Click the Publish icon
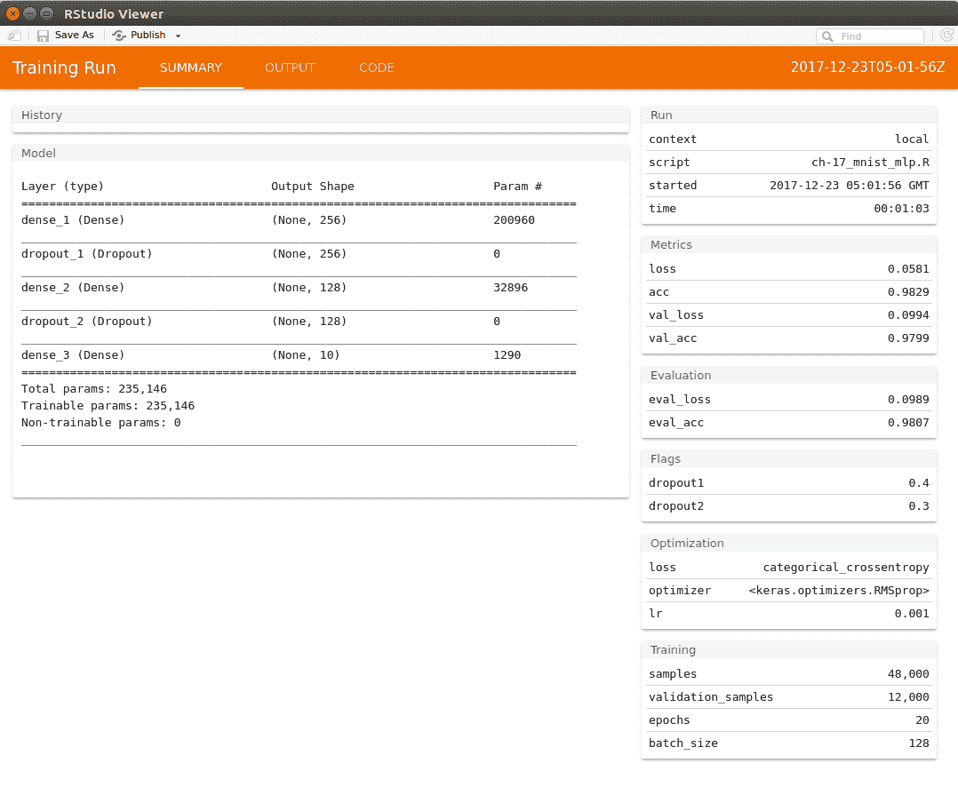 [119, 36]
